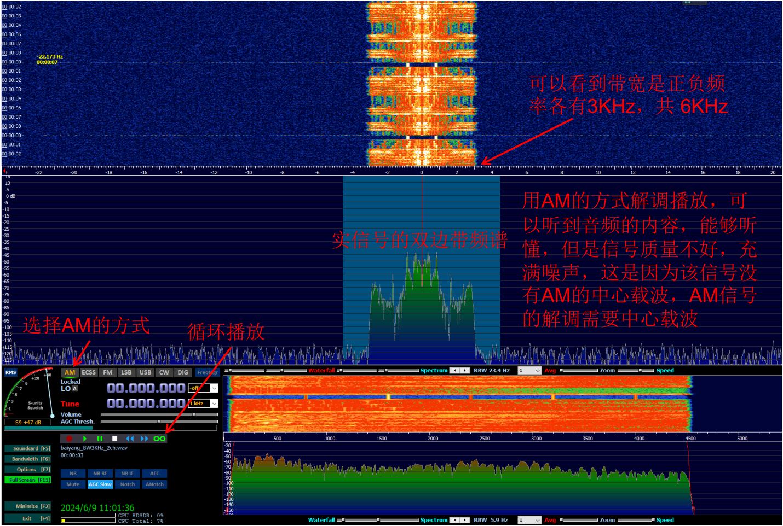Toggle the AGC Slow button
The height and width of the screenshot is (526, 783).
pos(100,484)
